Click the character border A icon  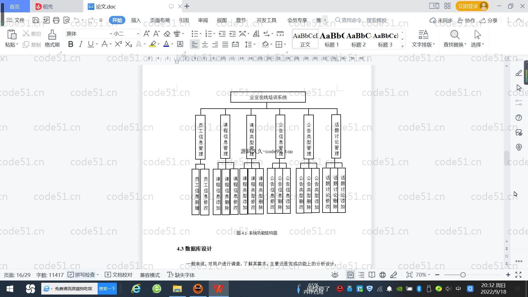[x=180, y=44]
